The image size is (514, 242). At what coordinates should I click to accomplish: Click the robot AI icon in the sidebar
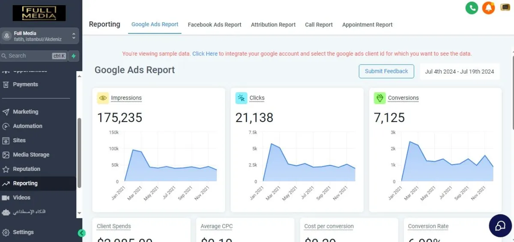click(6, 212)
